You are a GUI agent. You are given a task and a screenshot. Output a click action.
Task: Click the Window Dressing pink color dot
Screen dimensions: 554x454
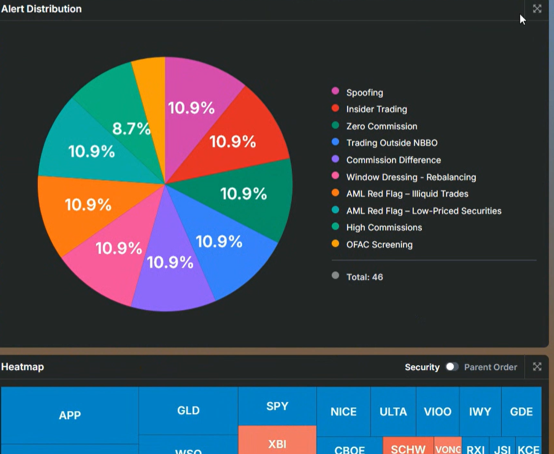336,175
